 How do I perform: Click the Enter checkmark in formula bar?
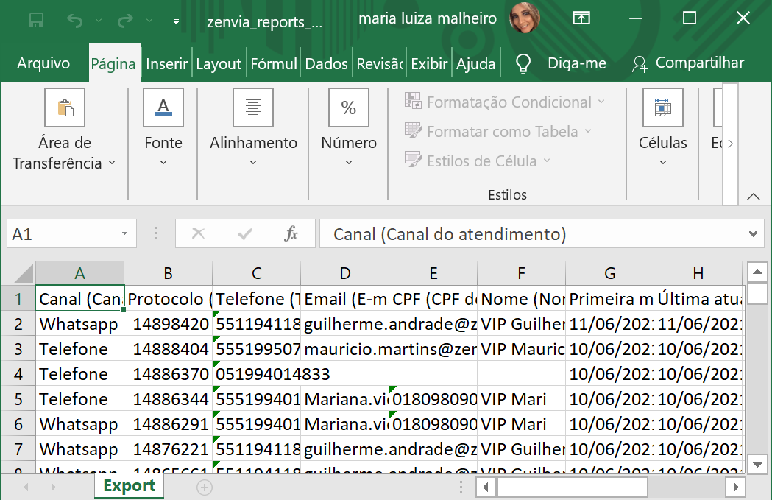point(244,233)
